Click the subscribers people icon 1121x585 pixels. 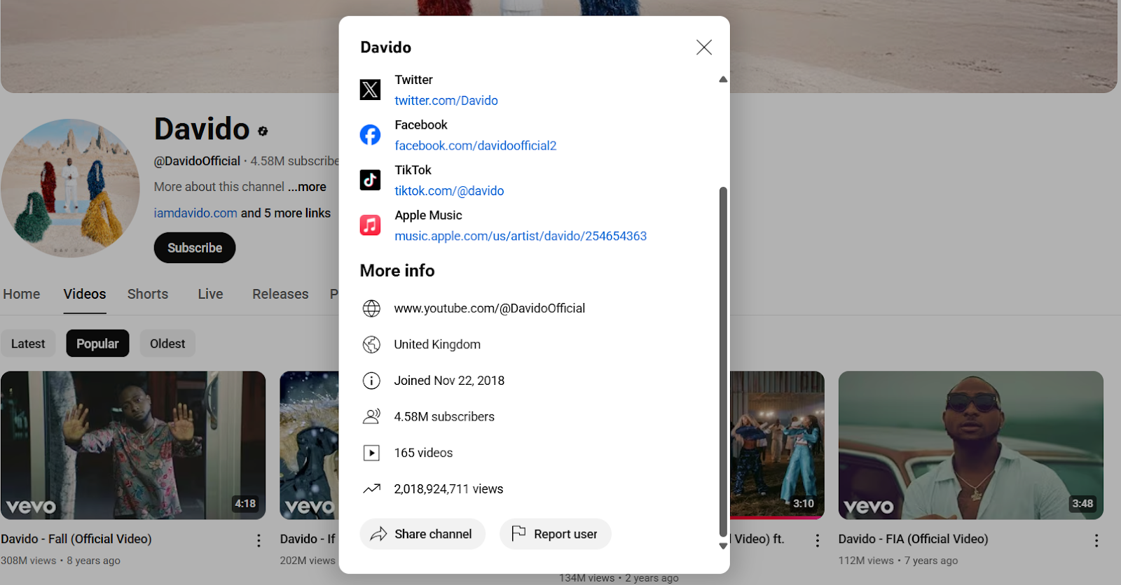click(x=371, y=416)
